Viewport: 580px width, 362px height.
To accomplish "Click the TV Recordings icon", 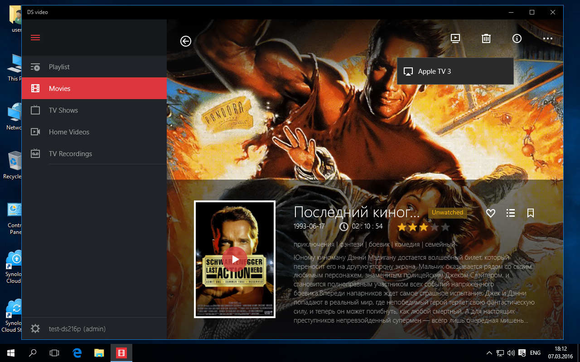I will [x=35, y=154].
